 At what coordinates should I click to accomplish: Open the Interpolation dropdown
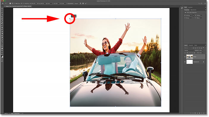76,4
